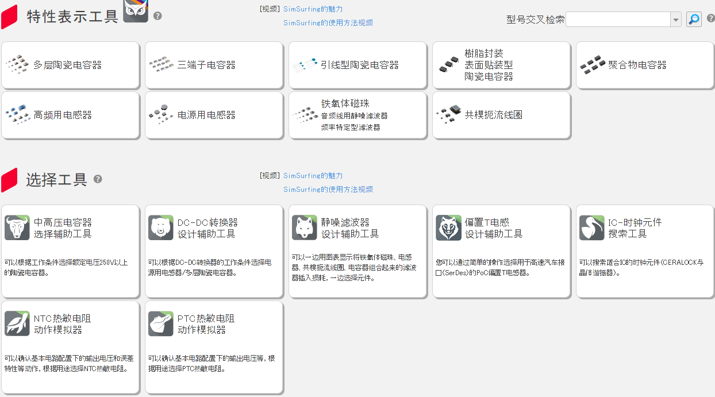Open the 共模扼流线圈 tool
This screenshot has width=715, height=397.
point(501,115)
